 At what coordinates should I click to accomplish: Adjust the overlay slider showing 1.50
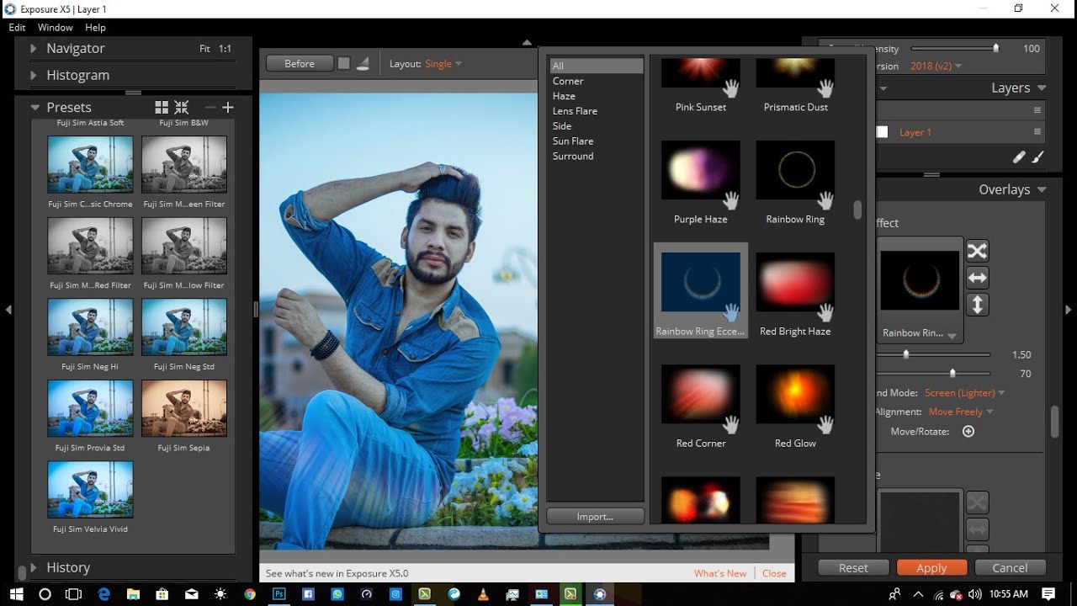tap(906, 354)
